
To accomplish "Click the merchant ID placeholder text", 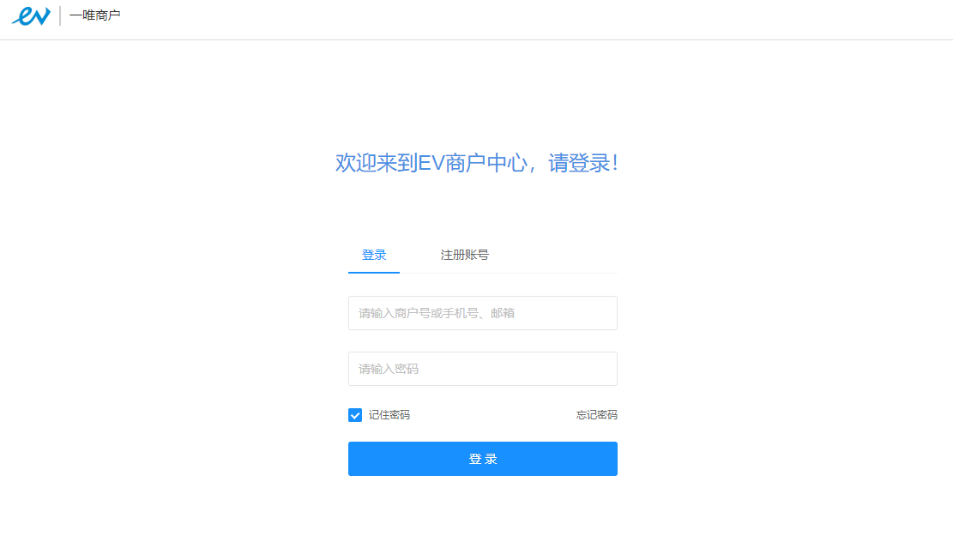I will click(x=437, y=313).
